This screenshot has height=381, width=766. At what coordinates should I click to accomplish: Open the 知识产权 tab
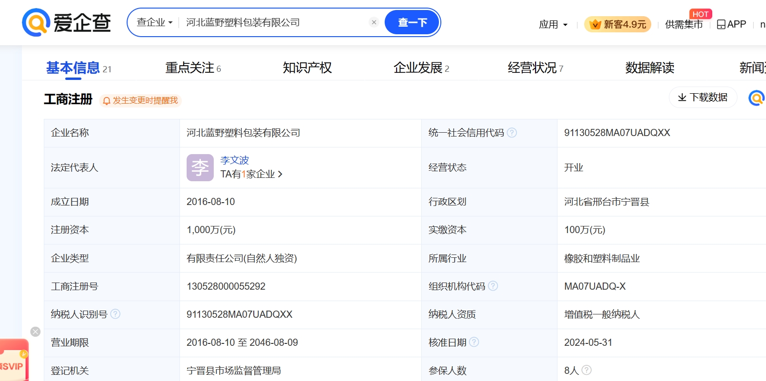(x=307, y=68)
